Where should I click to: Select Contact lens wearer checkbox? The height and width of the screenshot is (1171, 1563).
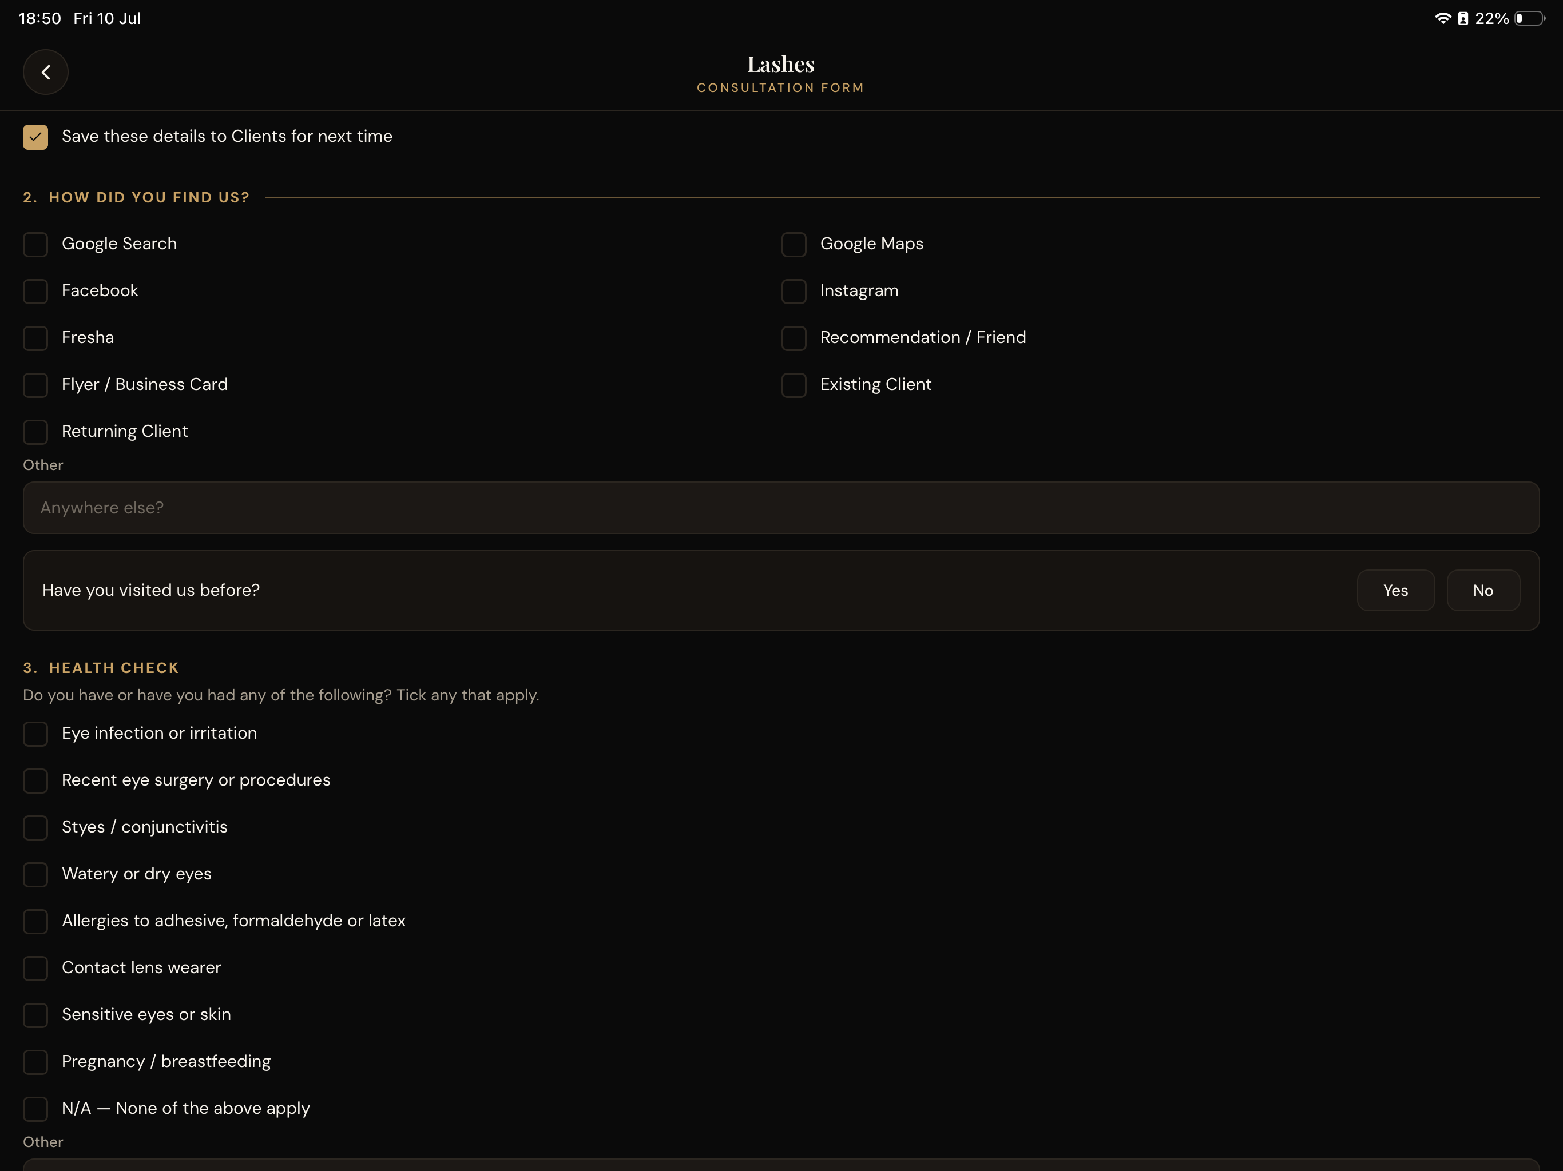35,968
